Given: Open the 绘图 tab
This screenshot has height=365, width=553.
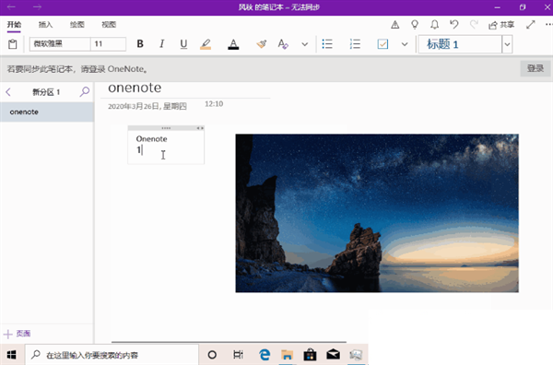Looking at the screenshot, I should (x=76, y=24).
